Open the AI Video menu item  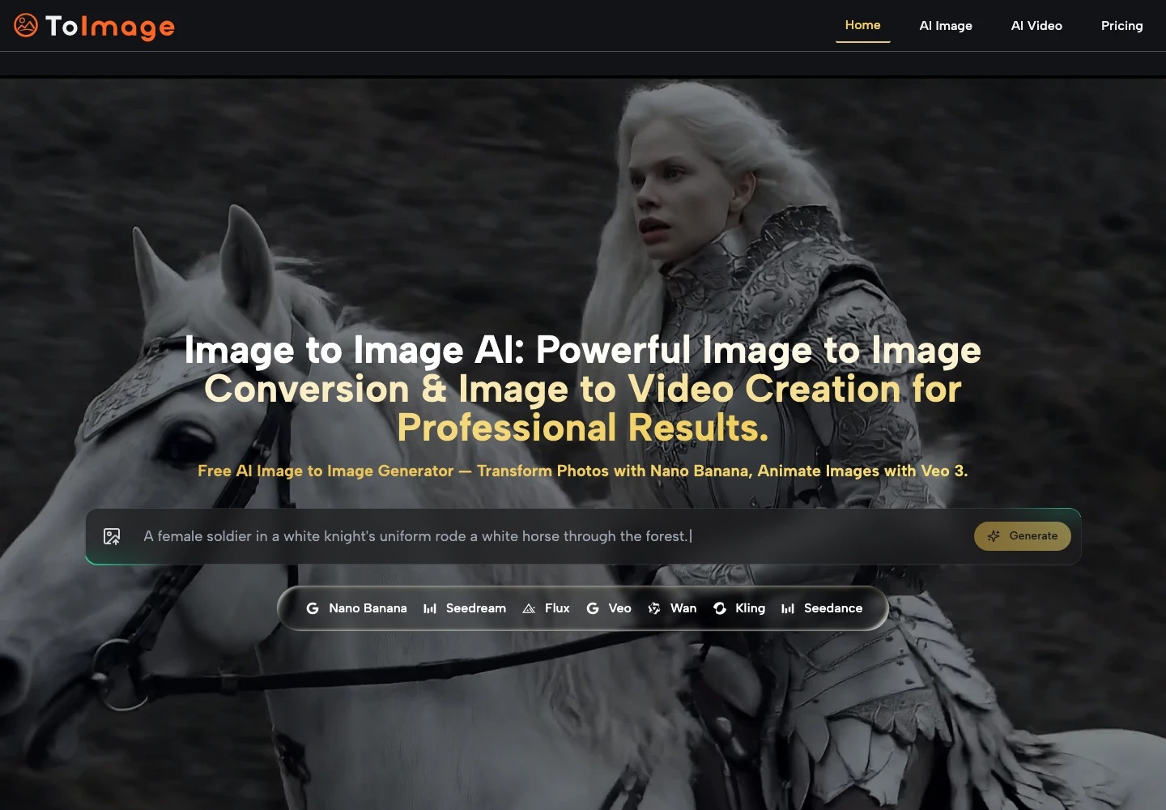1036,26
